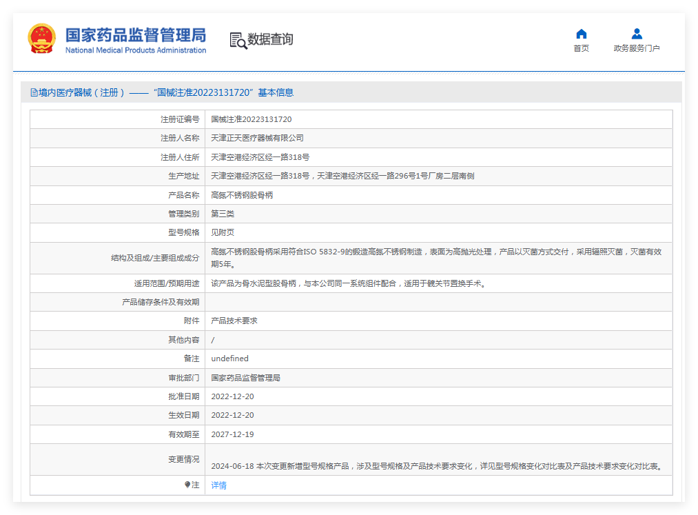Click 国家药品监督管理局 in 审批部门 row

[x=246, y=378]
